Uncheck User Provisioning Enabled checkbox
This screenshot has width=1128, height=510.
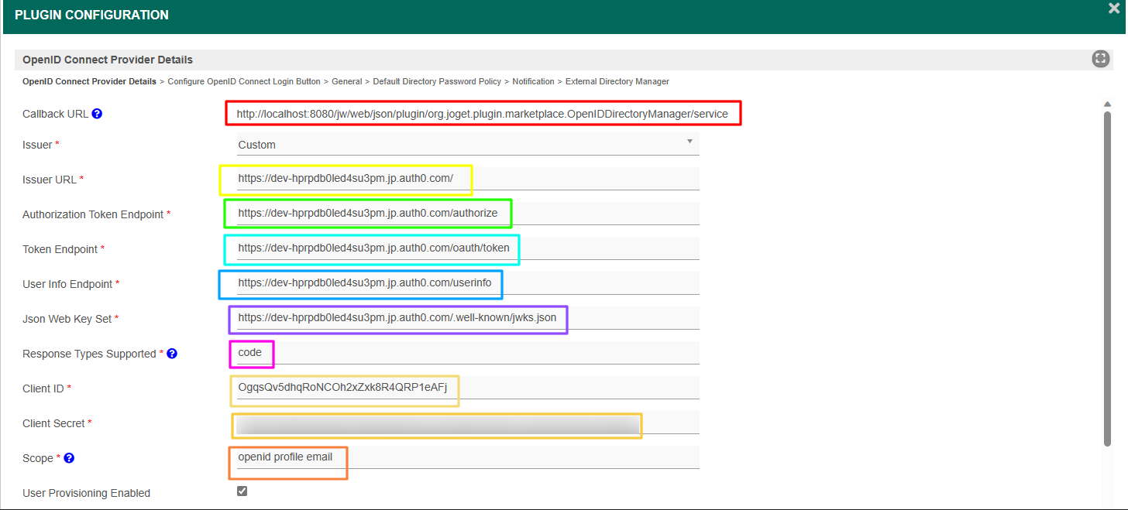(x=242, y=491)
